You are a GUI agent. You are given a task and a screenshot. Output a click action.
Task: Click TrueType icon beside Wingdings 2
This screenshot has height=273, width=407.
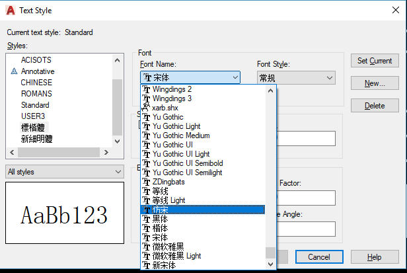point(147,89)
